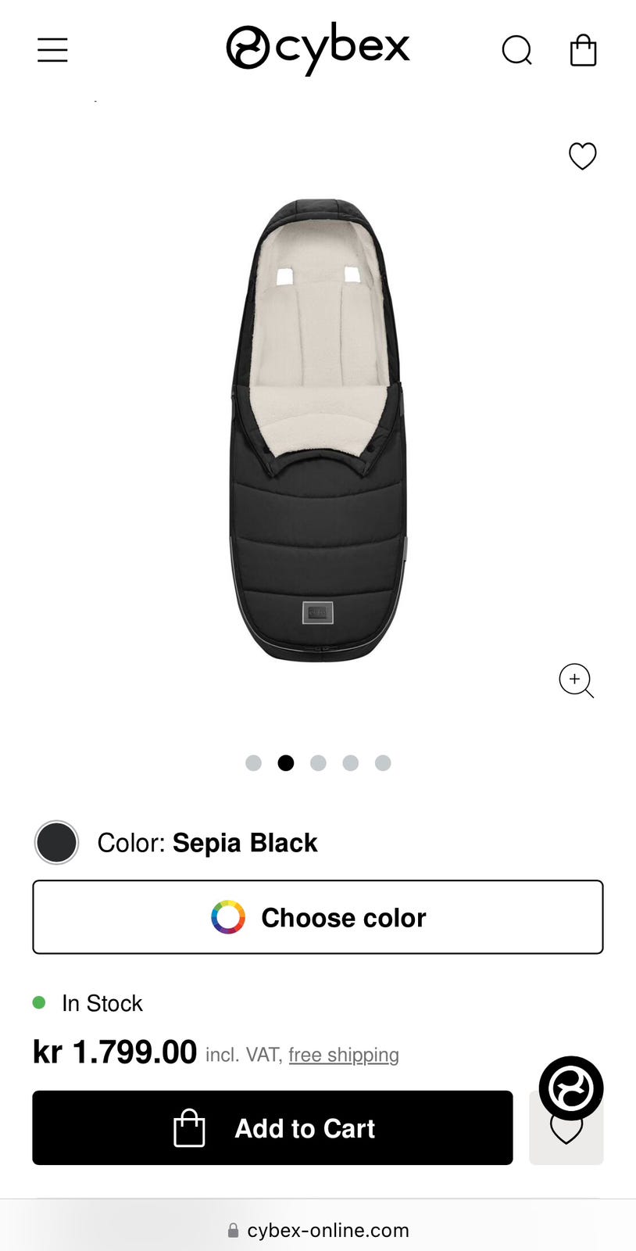Tap the cybex-online.com address bar
Screen dimensions: 636x1251
[x=327, y=1230]
